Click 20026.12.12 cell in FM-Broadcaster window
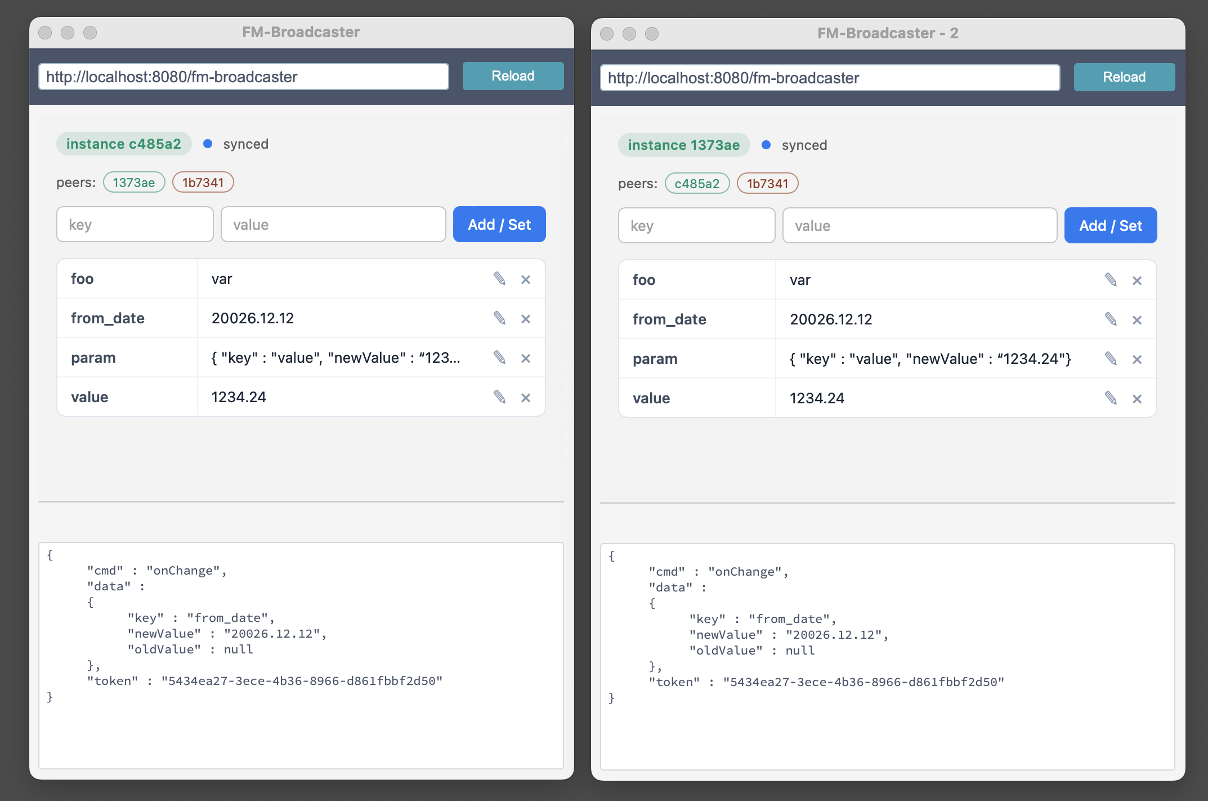 tap(343, 318)
